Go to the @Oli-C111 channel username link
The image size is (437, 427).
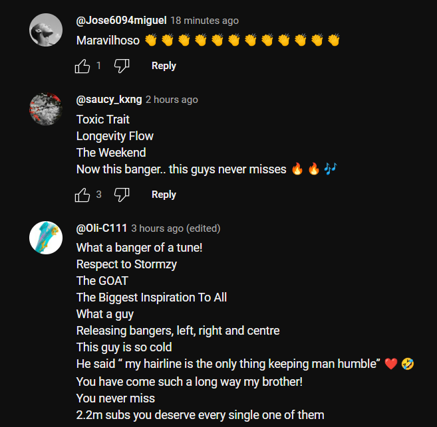(102, 228)
